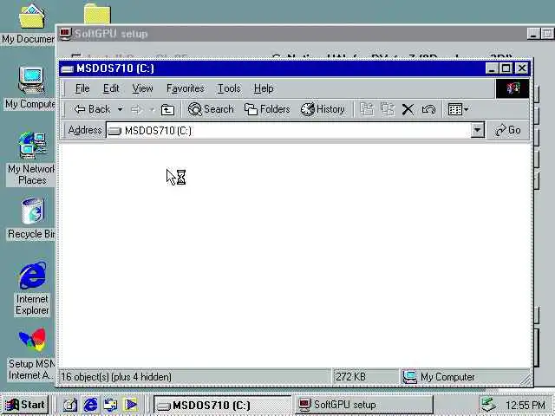The image size is (555, 416).
Task: Open the Views dropdown button
Action: click(458, 109)
